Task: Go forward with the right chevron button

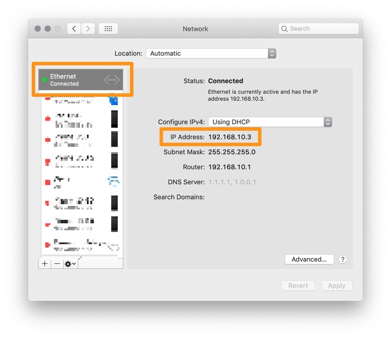Action: pos(88,29)
